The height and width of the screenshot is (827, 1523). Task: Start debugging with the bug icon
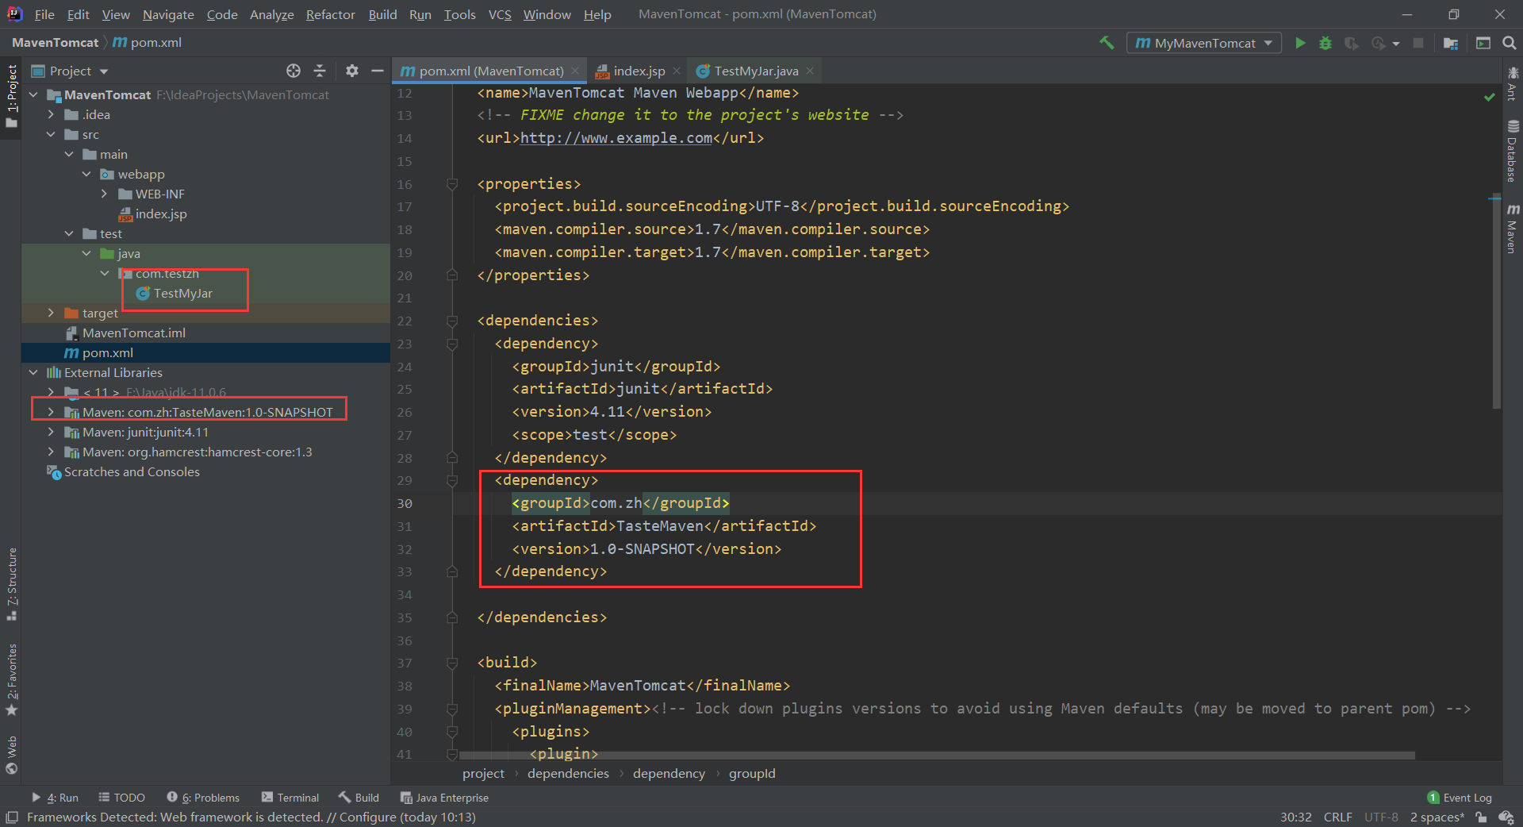pos(1325,43)
